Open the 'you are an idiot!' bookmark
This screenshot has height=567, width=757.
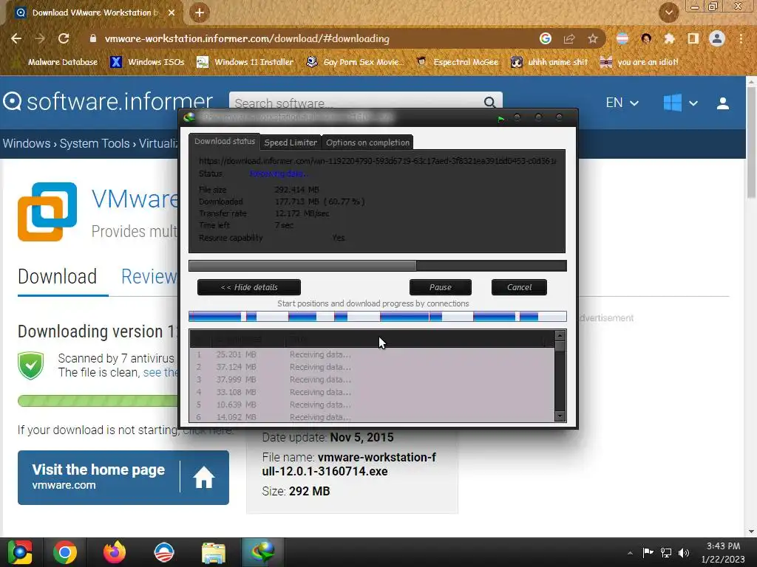tap(639, 62)
